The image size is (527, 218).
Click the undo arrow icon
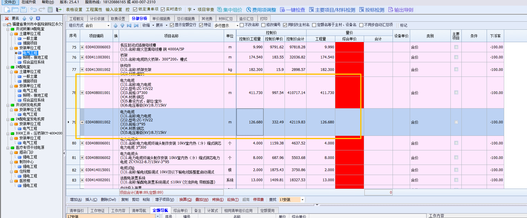point(34,9)
